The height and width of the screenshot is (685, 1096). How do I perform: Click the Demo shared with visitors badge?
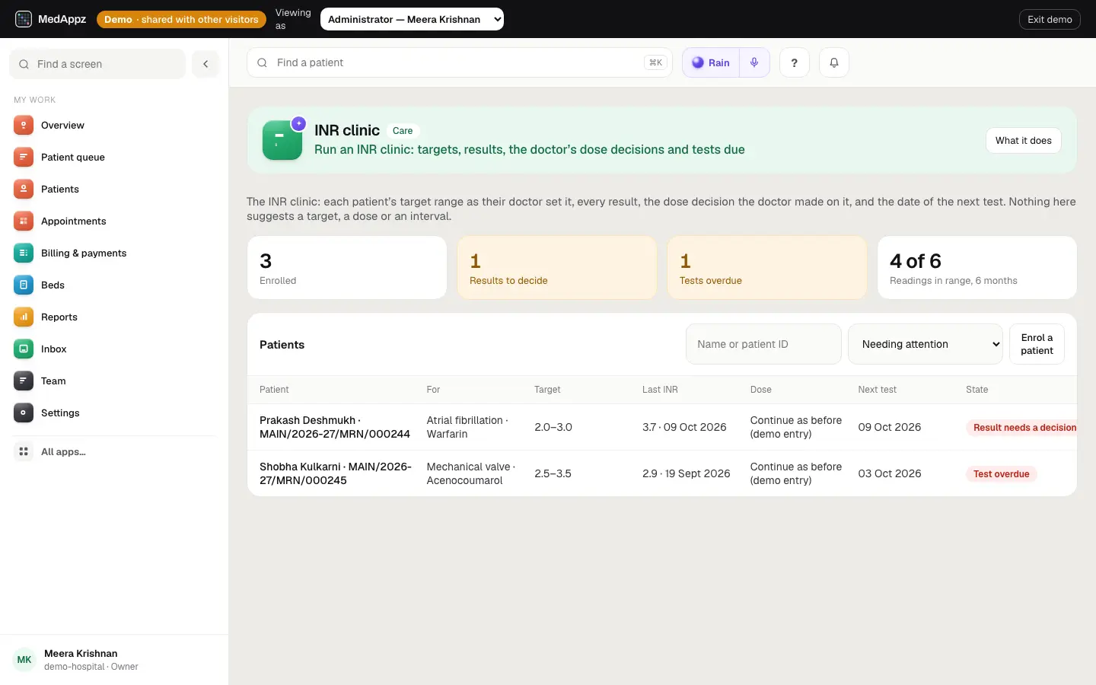(181, 19)
